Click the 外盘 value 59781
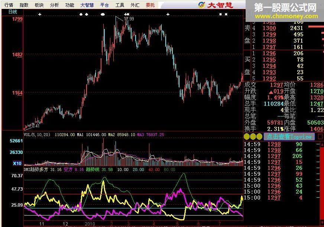The width and height of the screenshot is (324, 227). [275, 122]
